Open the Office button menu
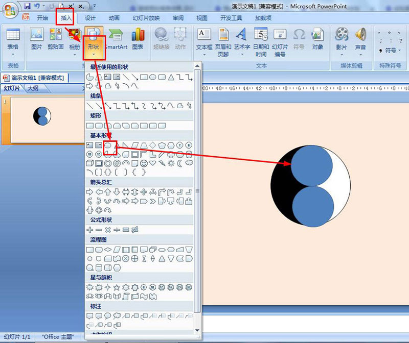 [x=10, y=10]
